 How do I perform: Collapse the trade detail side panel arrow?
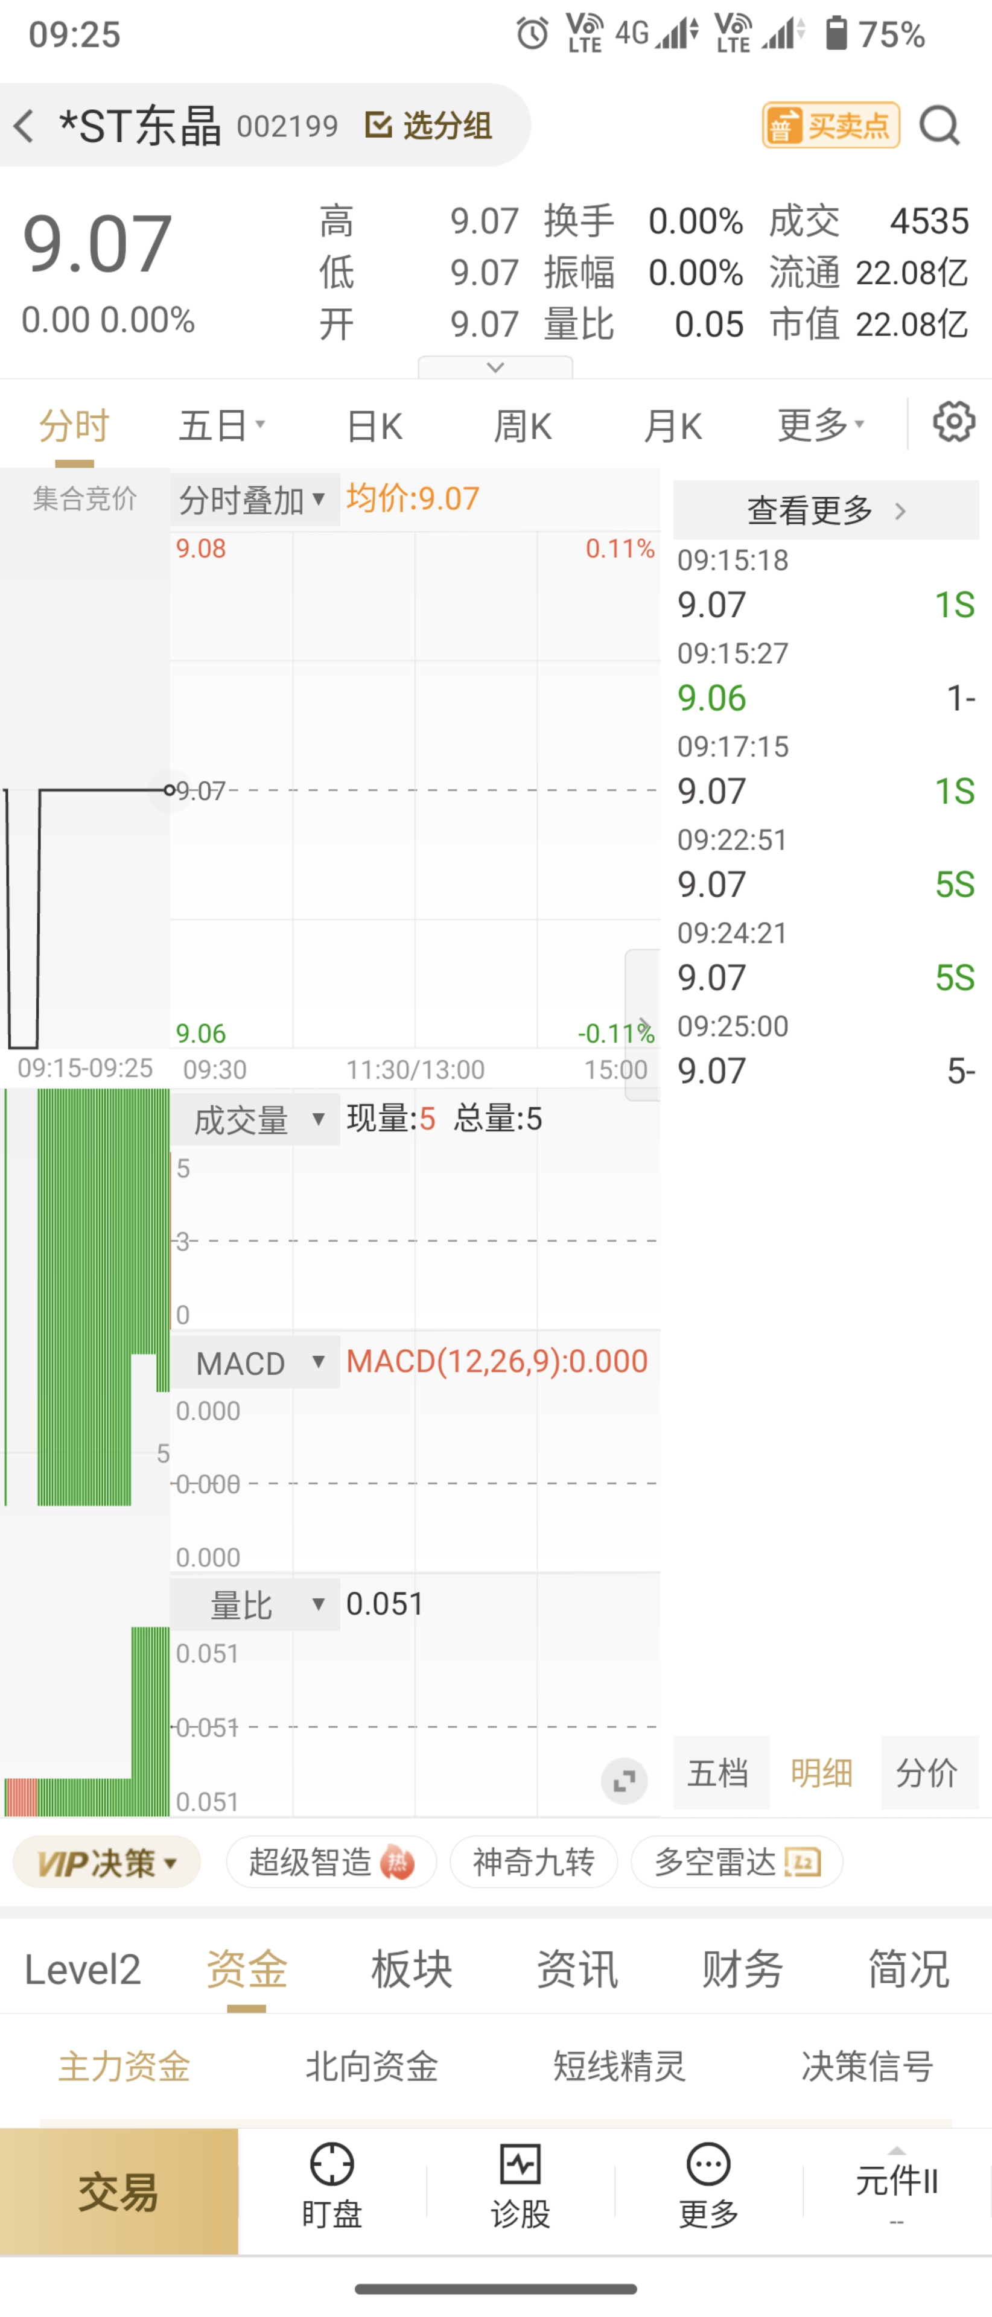(642, 1025)
